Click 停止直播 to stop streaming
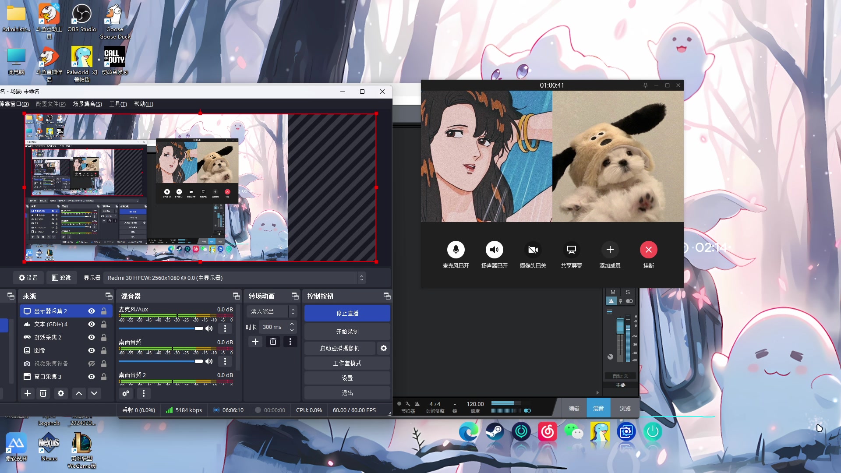841x473 pixels. [347, 313]
